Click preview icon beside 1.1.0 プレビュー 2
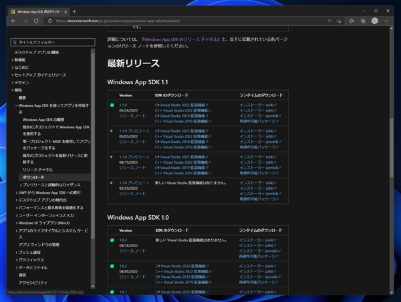Screen dimensions: 401x302 click(111, 157)
